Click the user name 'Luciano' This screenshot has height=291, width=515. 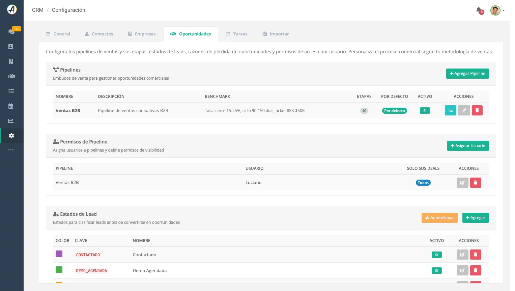coord(254,183)
